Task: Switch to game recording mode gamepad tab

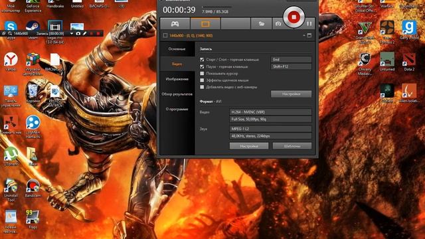Action: click(175, 24)
